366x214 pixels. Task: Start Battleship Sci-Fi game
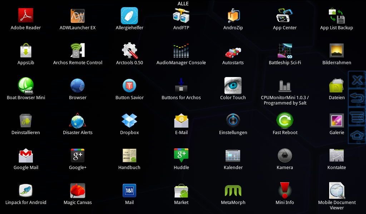(285, 51)
